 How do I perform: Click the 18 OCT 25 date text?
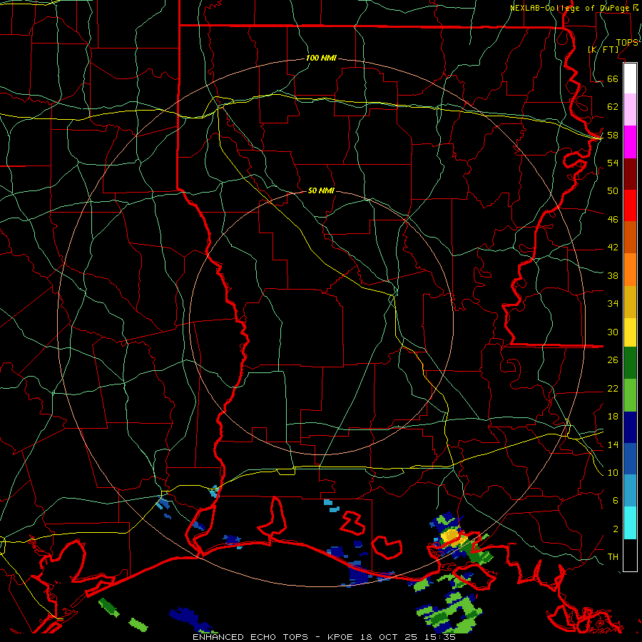(x=389, y=637)
